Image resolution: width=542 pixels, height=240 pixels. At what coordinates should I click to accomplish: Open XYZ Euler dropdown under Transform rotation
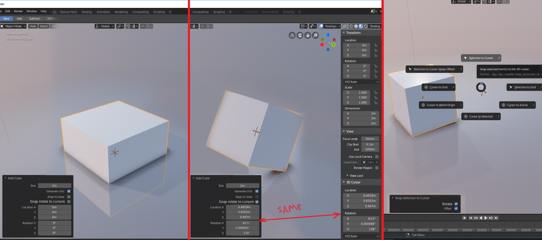coord(361,82)
